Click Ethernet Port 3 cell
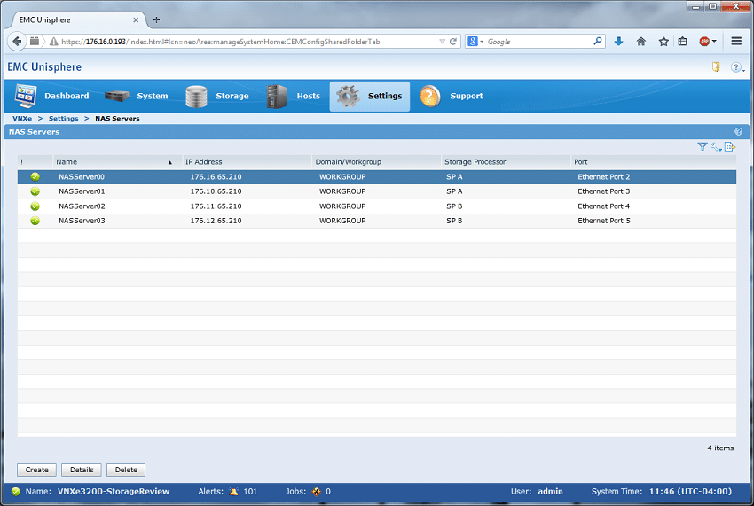Screen dimensions: 754x506 [x=603, y=191]
